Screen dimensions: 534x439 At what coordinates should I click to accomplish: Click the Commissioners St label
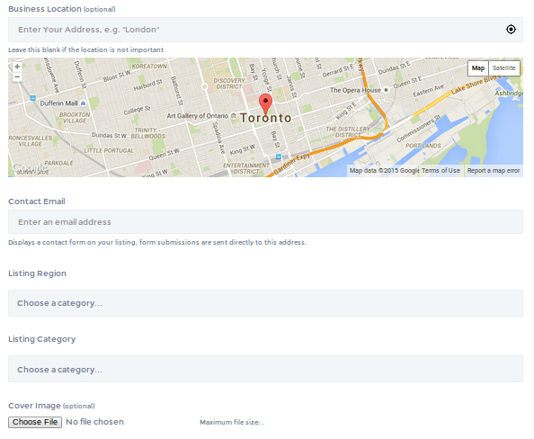[x=419, y=129]
